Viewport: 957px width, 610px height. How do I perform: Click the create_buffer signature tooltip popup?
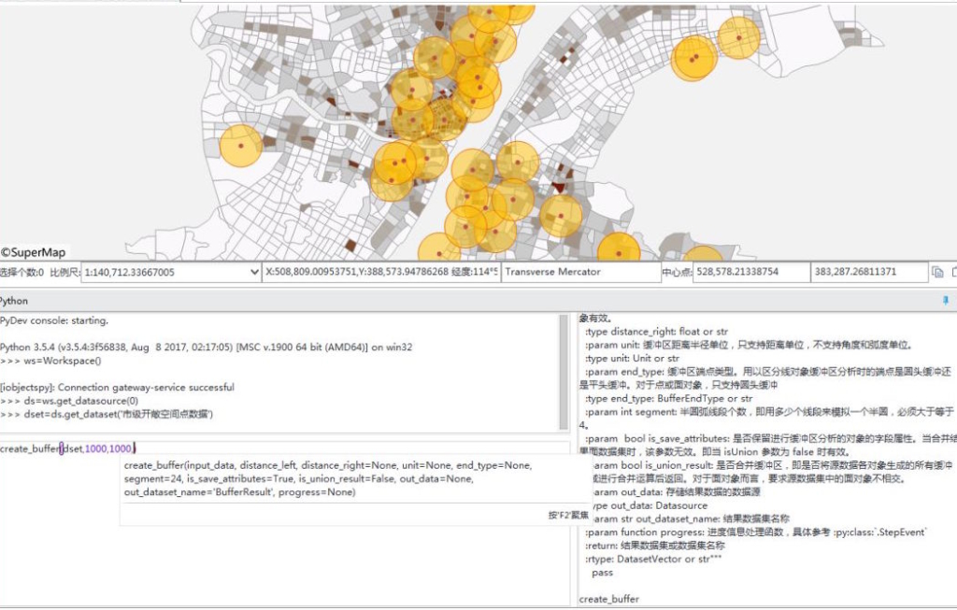(x=346, y=476)
